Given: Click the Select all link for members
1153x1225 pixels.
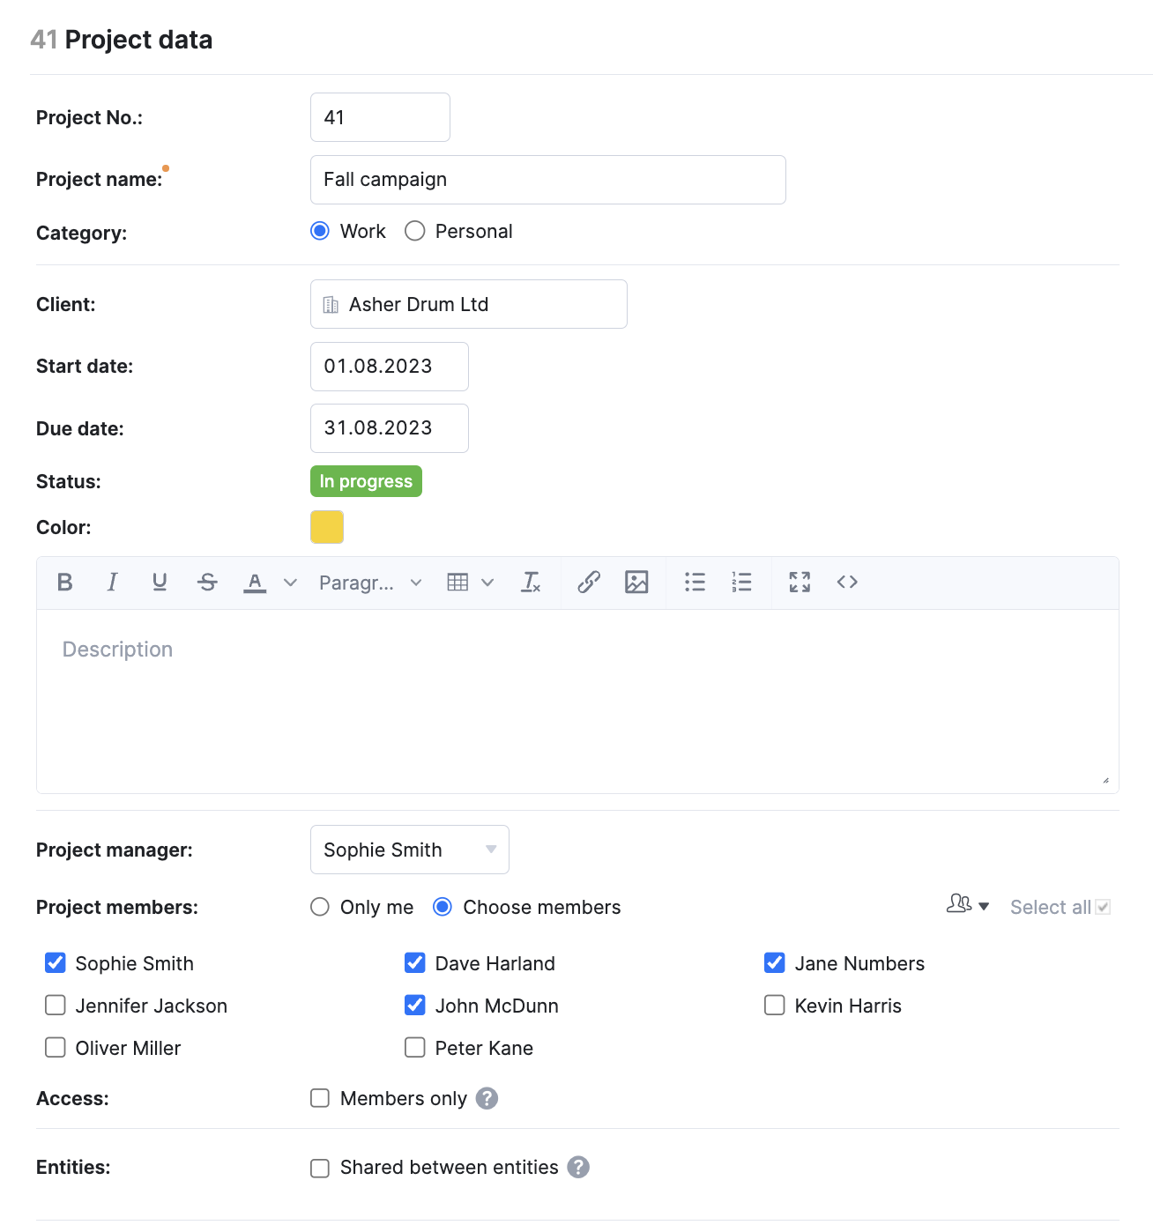Looking at the screenshot, I should pyautogui.click(x=1049, y=907).
